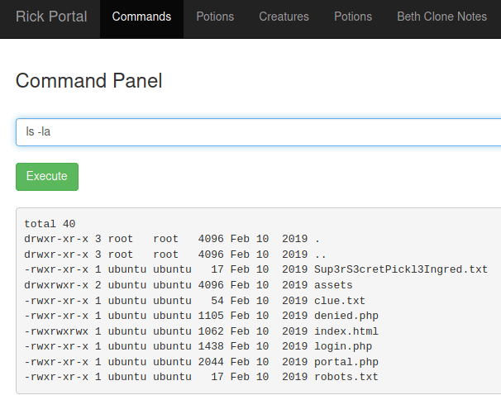Click the Command Panel heading
The image size is (501, 395).
[88, 80]
